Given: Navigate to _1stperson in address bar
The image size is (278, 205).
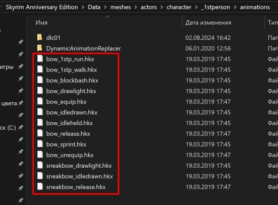Looking at the screenshot, I should point(215,7).
